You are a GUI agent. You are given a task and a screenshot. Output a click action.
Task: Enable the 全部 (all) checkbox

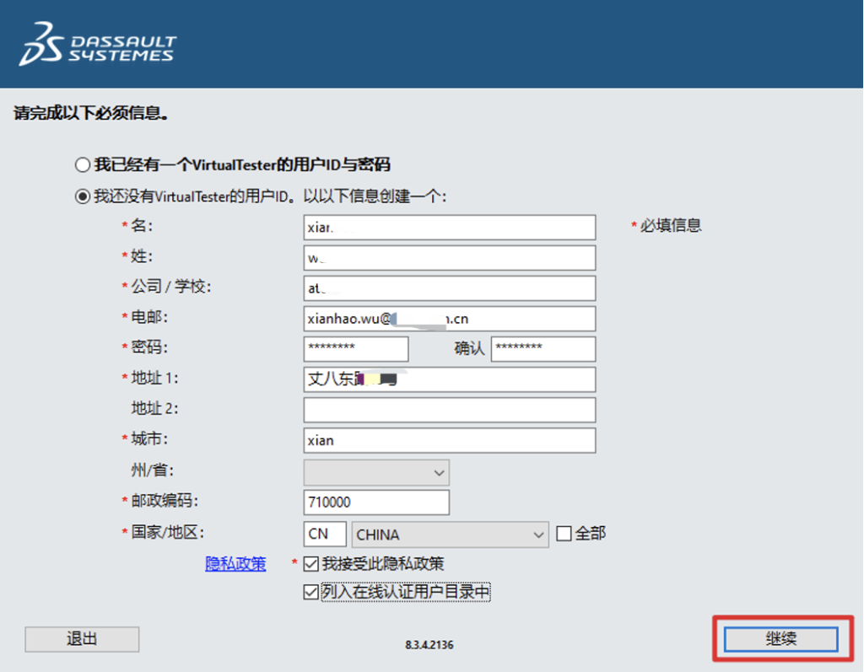click(x=564, y=534)
